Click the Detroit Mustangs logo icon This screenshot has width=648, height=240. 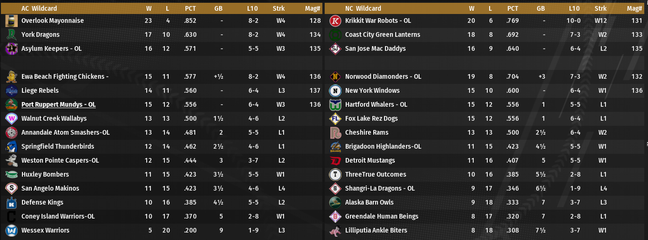click(x=335, y=161)
